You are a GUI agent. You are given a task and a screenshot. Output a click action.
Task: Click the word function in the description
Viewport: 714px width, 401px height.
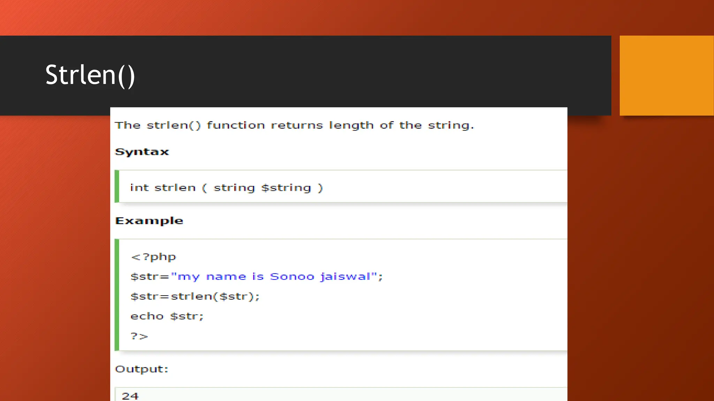pyautogui.click(x=236, y=125)
